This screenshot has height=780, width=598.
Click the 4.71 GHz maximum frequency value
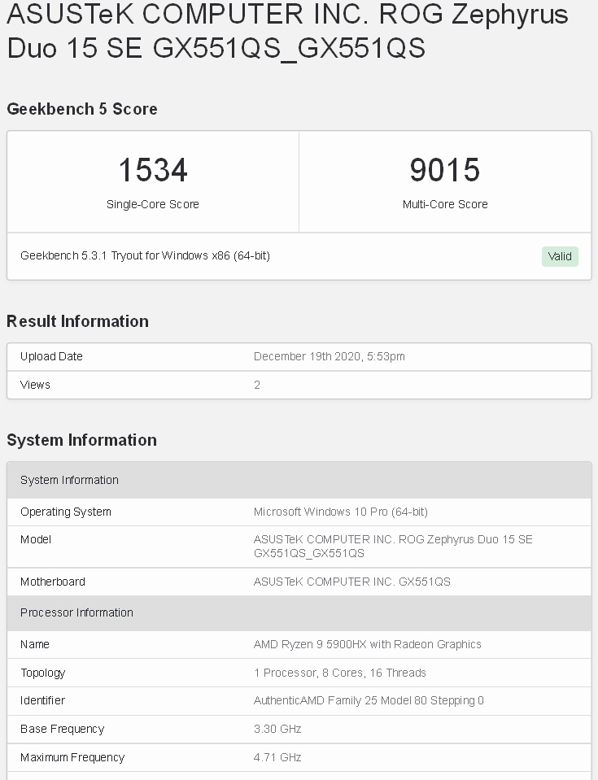(277, 757)
